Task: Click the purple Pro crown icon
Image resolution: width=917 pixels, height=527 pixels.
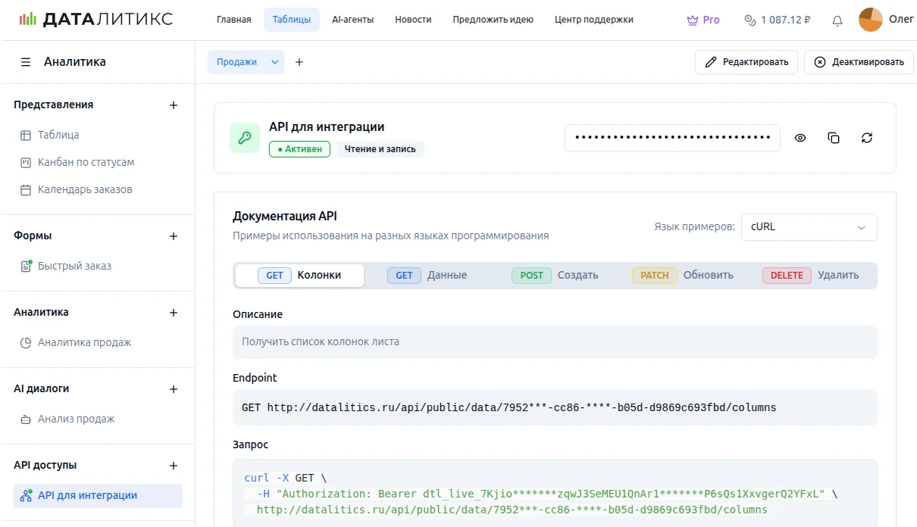Action: [x=692, y=20]
